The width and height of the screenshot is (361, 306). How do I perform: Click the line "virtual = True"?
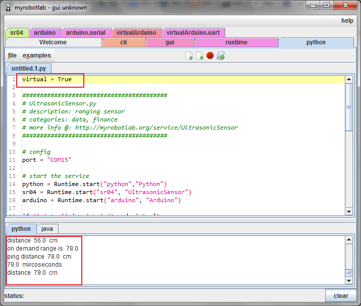47,79
